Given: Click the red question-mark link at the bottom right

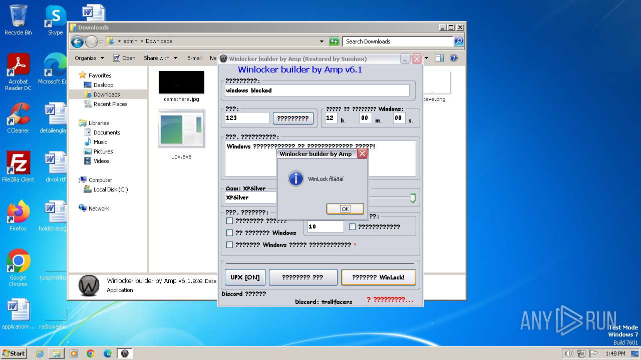Looking at the screenshot, I should point(390,299).
